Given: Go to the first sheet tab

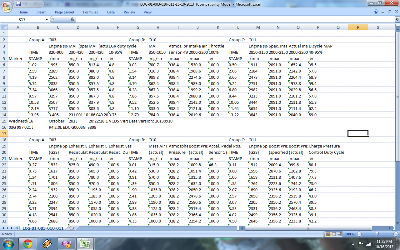Looking at the screenshot, I should [x=3, y=228].
